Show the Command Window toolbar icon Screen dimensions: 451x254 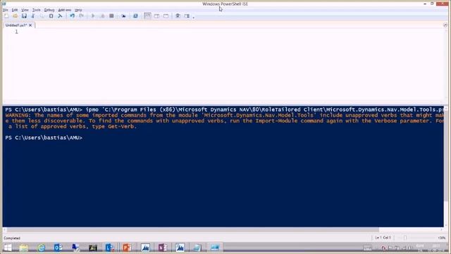tap(178, 16)
